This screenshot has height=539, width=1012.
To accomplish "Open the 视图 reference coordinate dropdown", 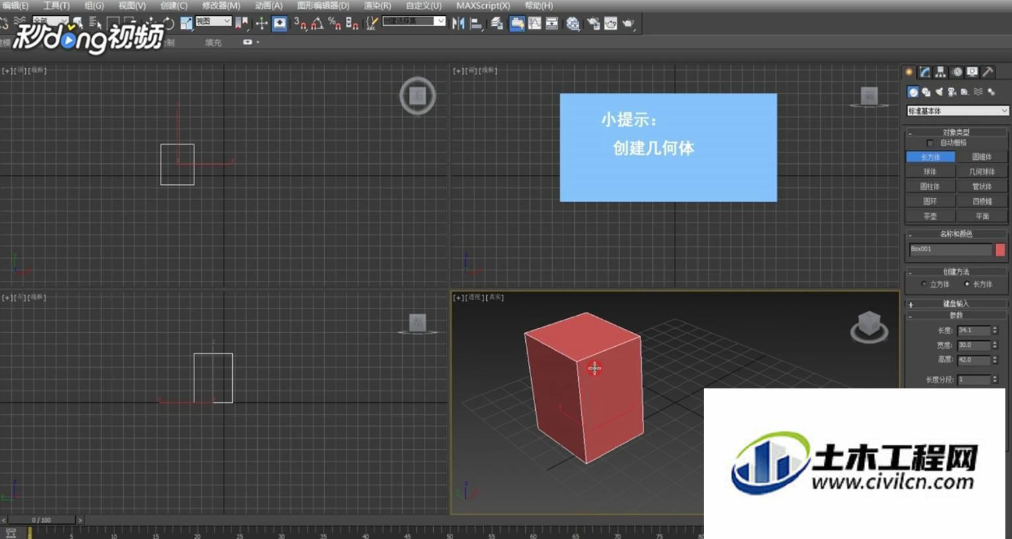I will click(213, 21).
